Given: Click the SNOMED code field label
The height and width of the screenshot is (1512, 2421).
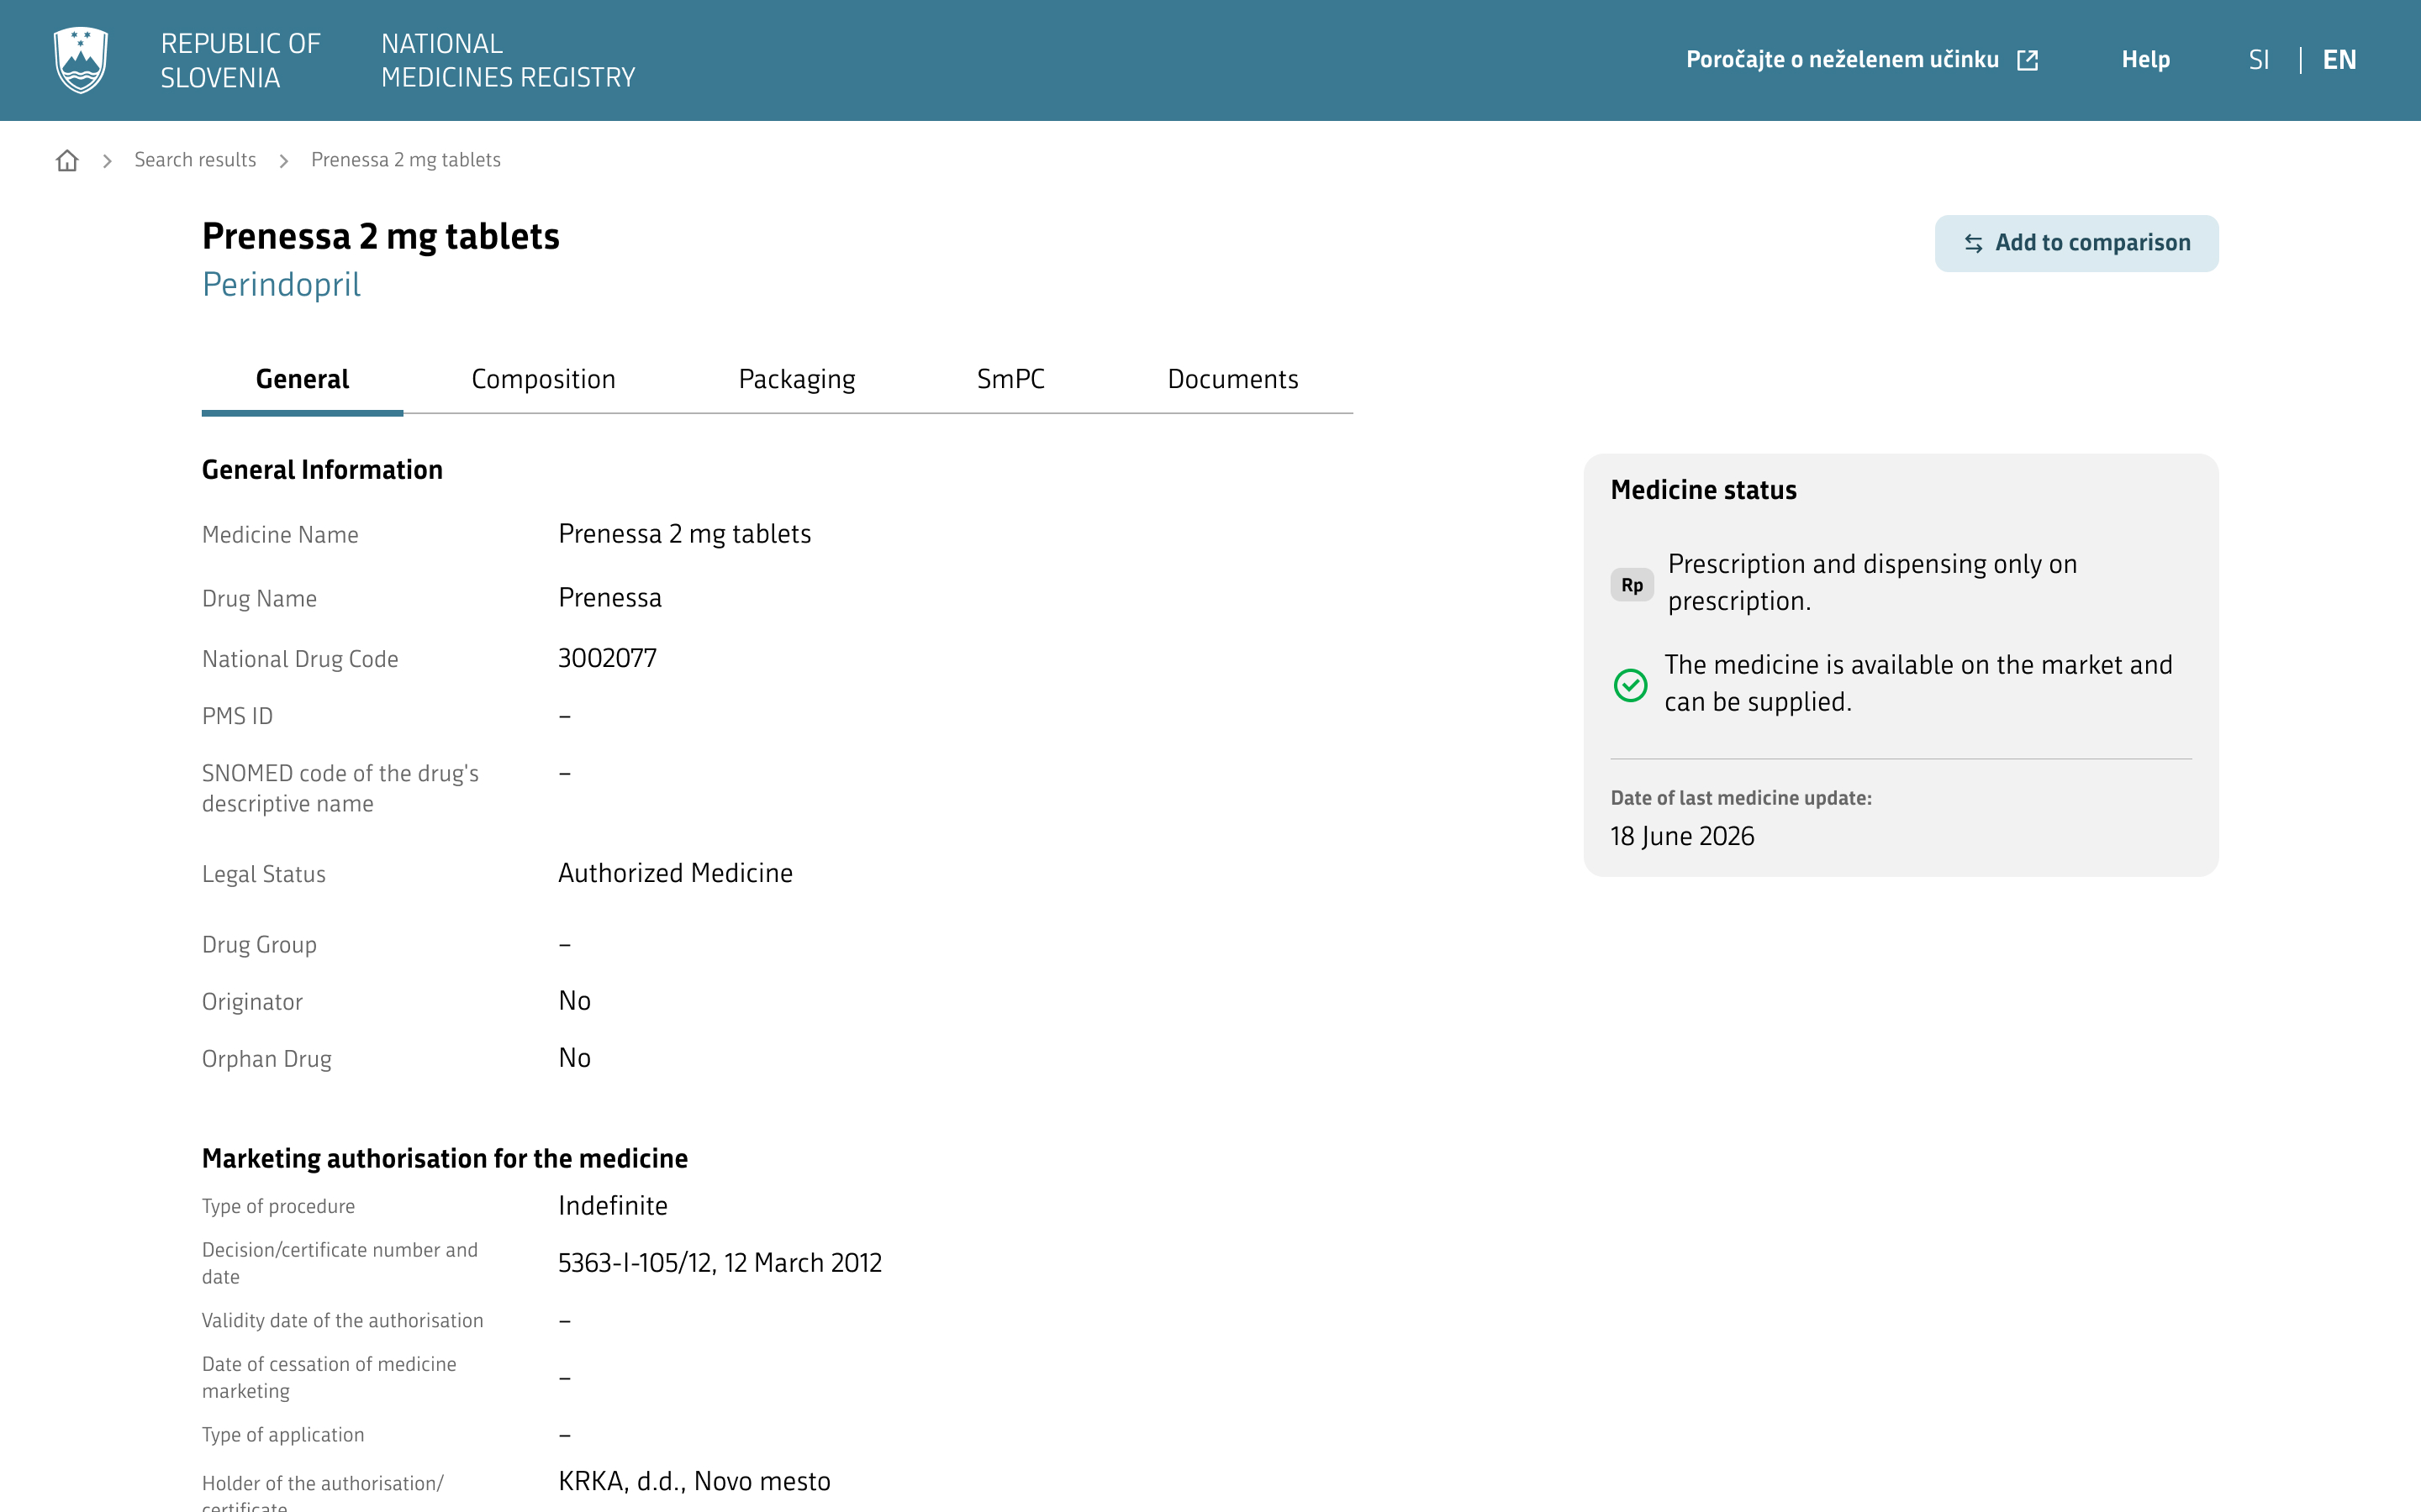Looking at the screenshot, I should [x=340, y=789].
